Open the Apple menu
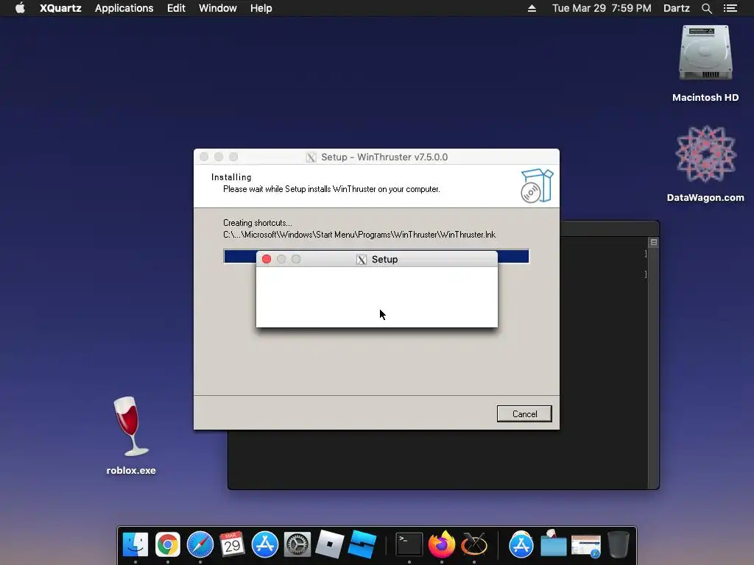This screenshot has height=565, width=754. (x=20, y=8)
